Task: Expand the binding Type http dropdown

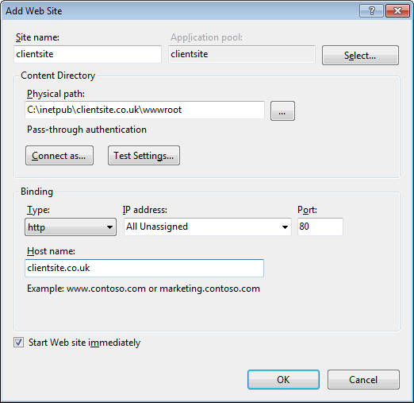Action: 71,227
